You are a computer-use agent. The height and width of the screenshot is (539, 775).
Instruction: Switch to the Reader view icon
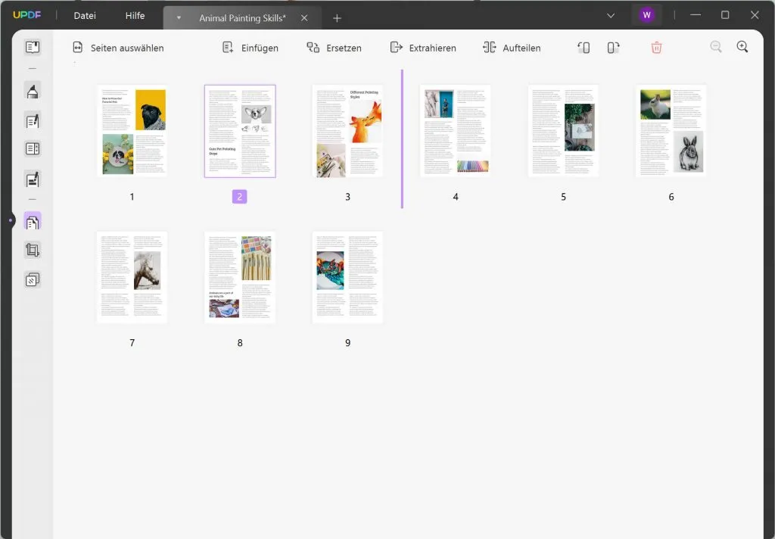click(32, 47)
